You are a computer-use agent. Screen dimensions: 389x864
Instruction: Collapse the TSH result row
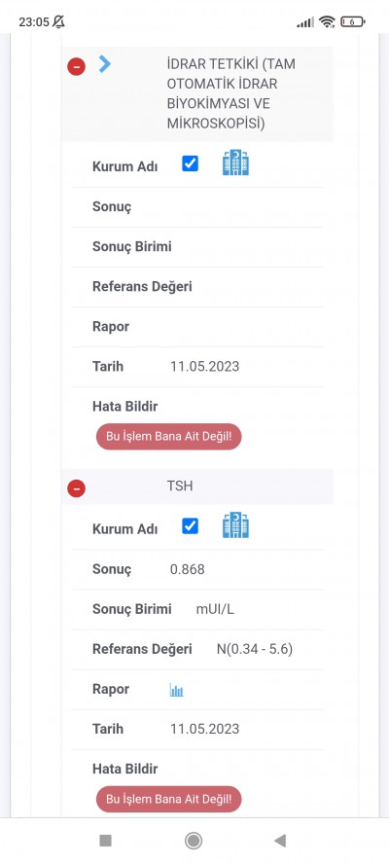(x=76, y=488)
